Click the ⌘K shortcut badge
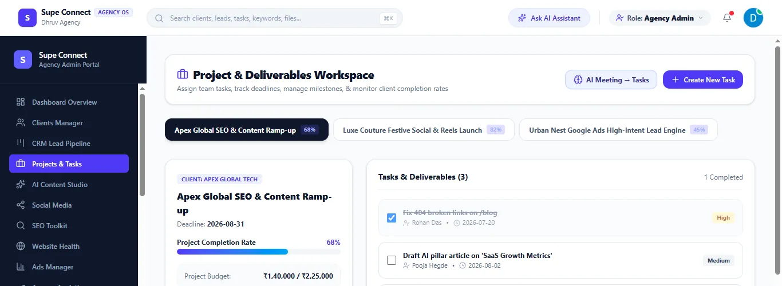 point(388,18)
